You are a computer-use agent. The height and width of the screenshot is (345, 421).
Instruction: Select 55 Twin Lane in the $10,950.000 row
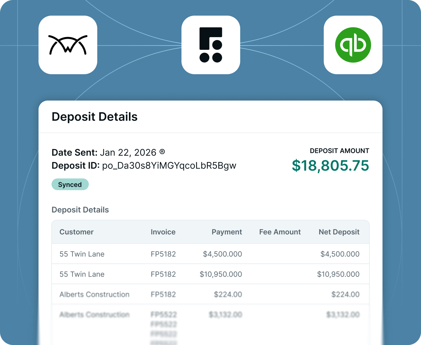click(x=82, y=274)
